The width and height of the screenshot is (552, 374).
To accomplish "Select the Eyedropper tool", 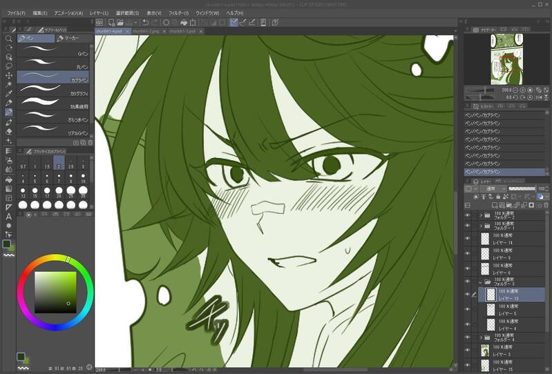I will pos(9,94).
